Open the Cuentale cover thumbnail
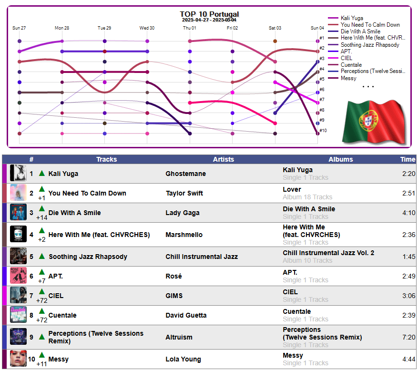Screen dimensions: 418x371 (18, 315)
